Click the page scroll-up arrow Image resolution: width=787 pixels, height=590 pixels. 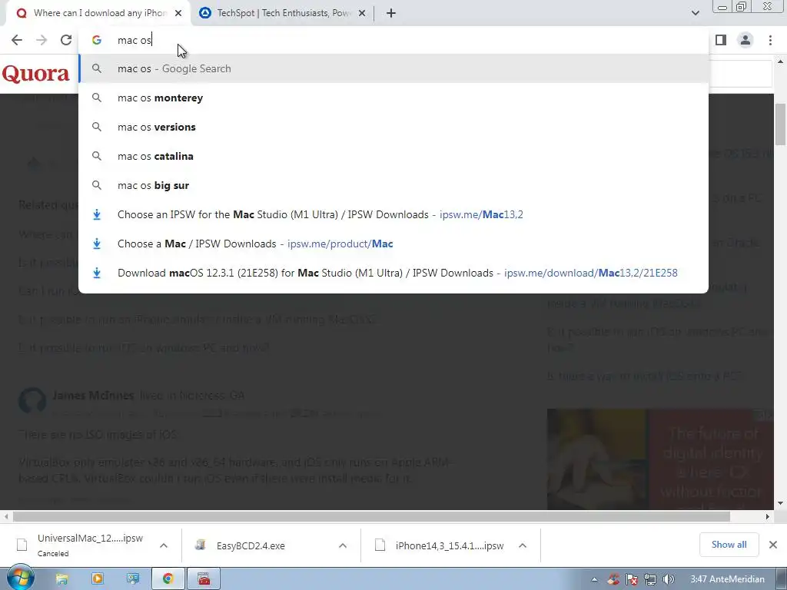780,62
